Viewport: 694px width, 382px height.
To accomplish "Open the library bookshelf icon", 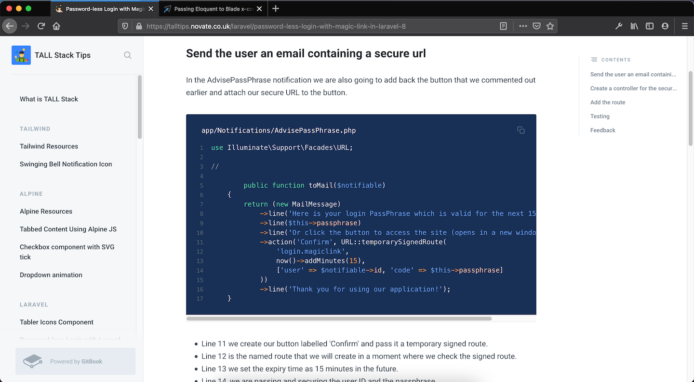I will coord(634,26).
